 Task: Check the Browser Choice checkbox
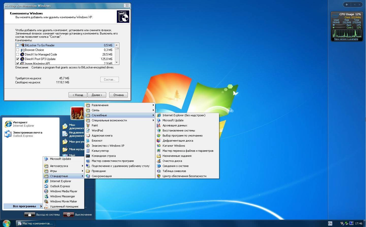pos(18,50)
